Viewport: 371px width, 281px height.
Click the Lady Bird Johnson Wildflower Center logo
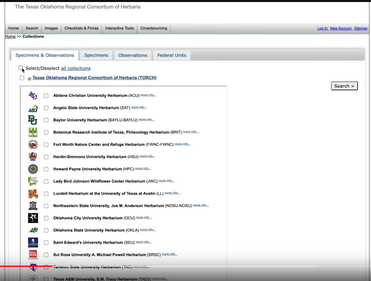33,181
